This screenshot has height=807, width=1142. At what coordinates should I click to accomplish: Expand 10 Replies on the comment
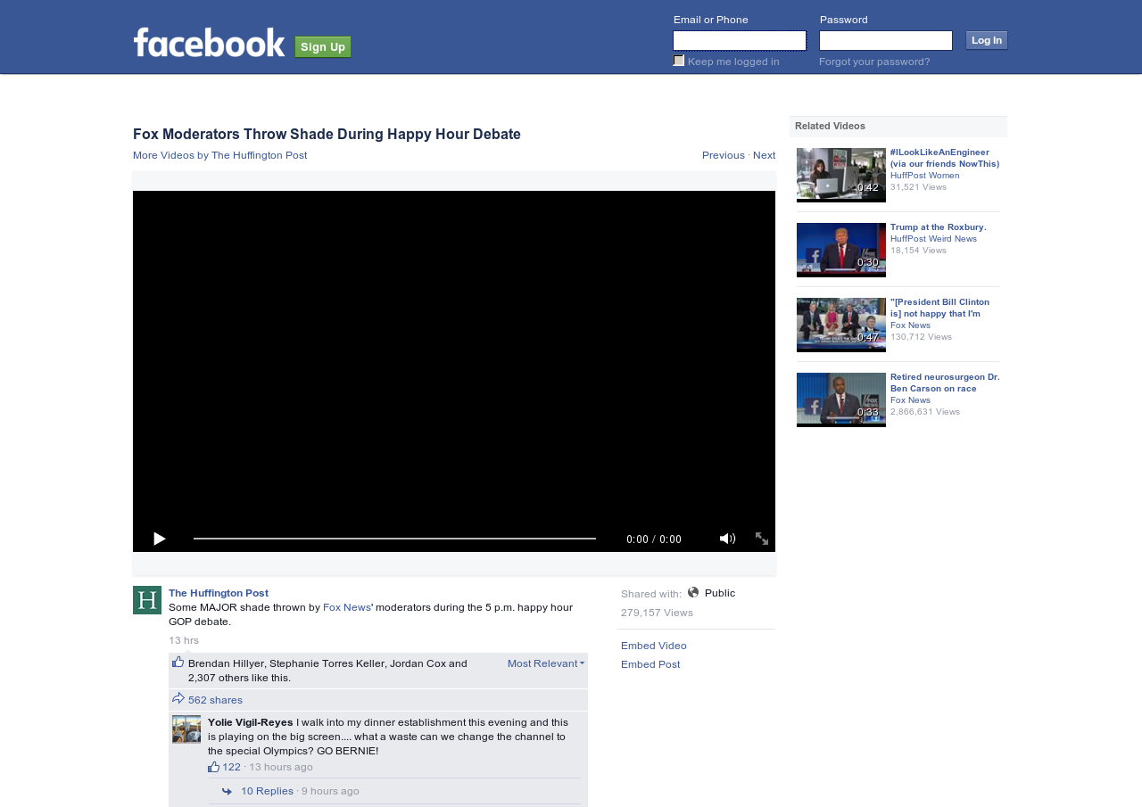point(267,791)
